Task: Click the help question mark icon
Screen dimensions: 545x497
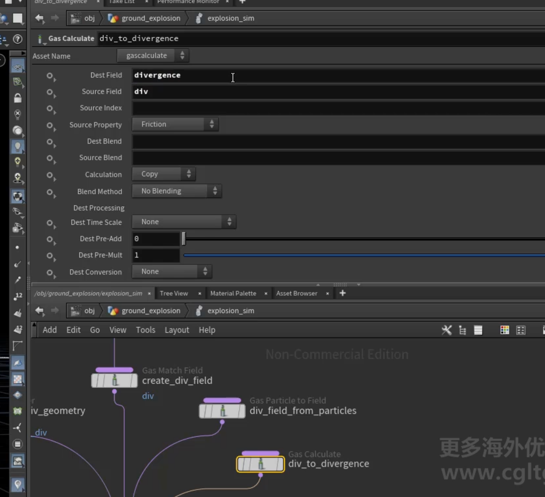Action: (18, 39)
